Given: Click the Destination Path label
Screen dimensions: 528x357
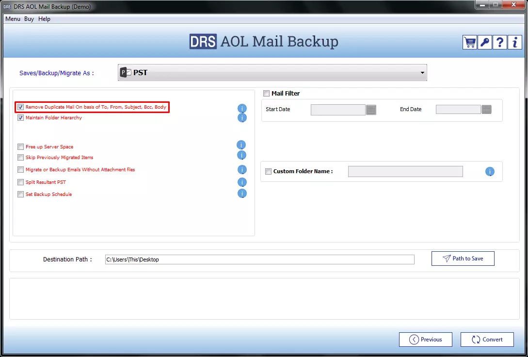Looking at the screenshot, I should tap(67, 260).
